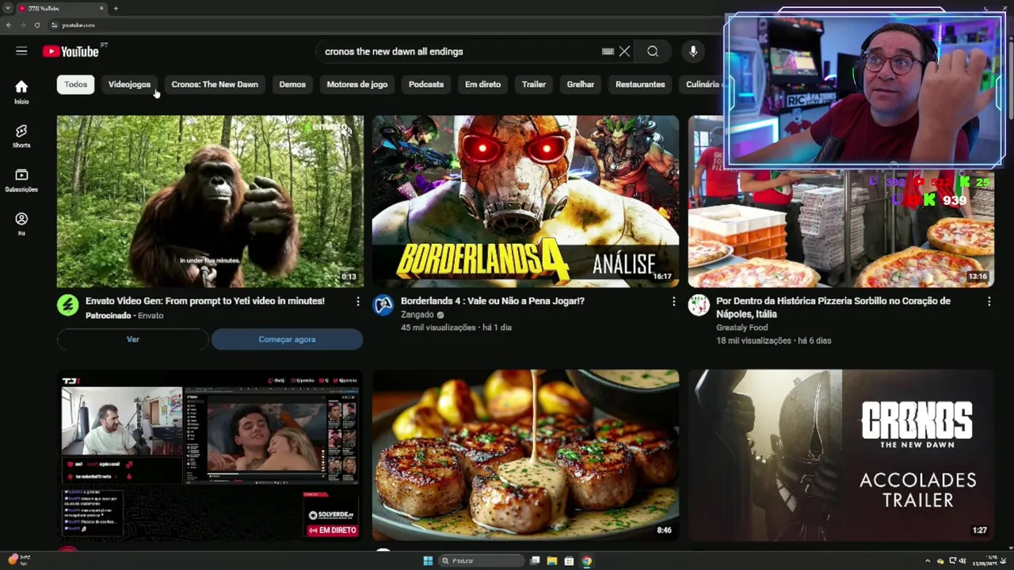Open Task View on the taskbar
Screen dimensions: 1014x570
(536, 560)
